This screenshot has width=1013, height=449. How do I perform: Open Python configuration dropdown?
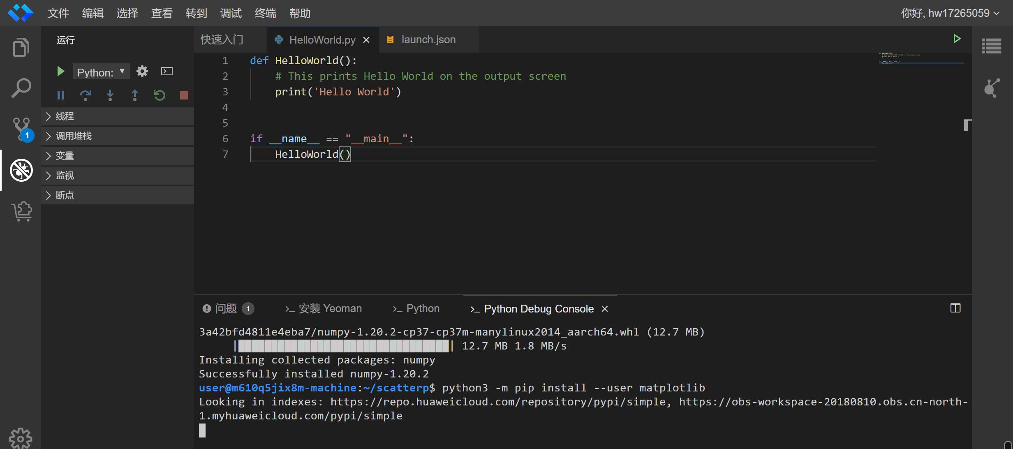click(x=101, y=72)
